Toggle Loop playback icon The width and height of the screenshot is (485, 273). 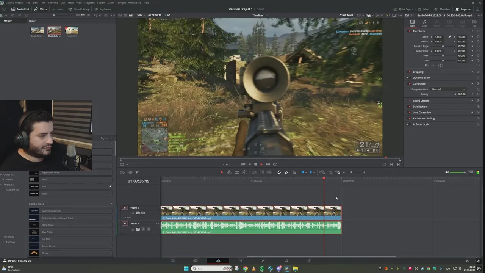(275, 164)
